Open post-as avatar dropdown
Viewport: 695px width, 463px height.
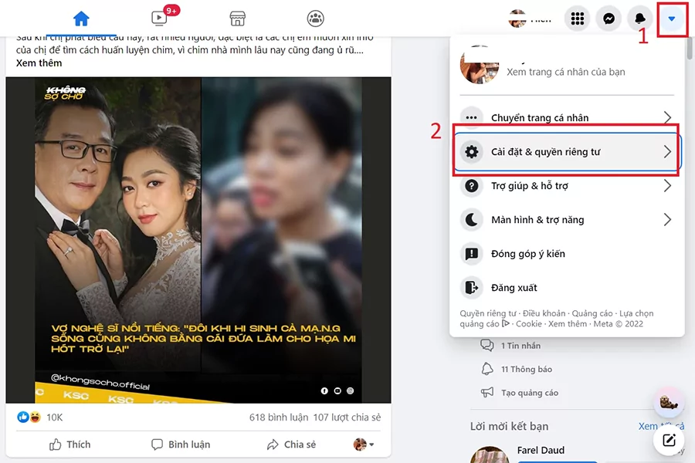pos(364,444)
